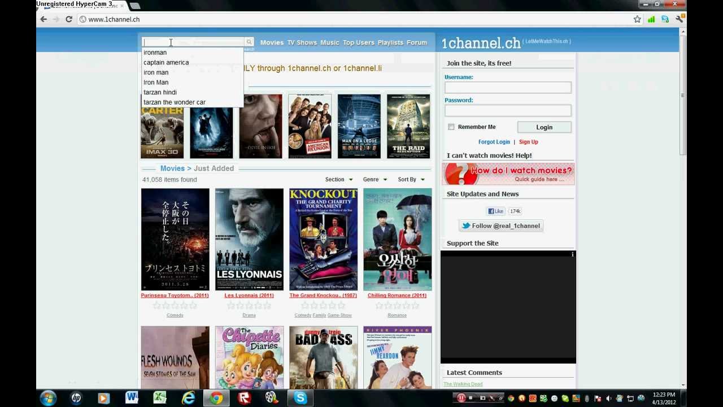Viewport: 723px width, 407px height.
Task: Open Microsoft Excel from taskbar
Action: click(x=160, y=398)
